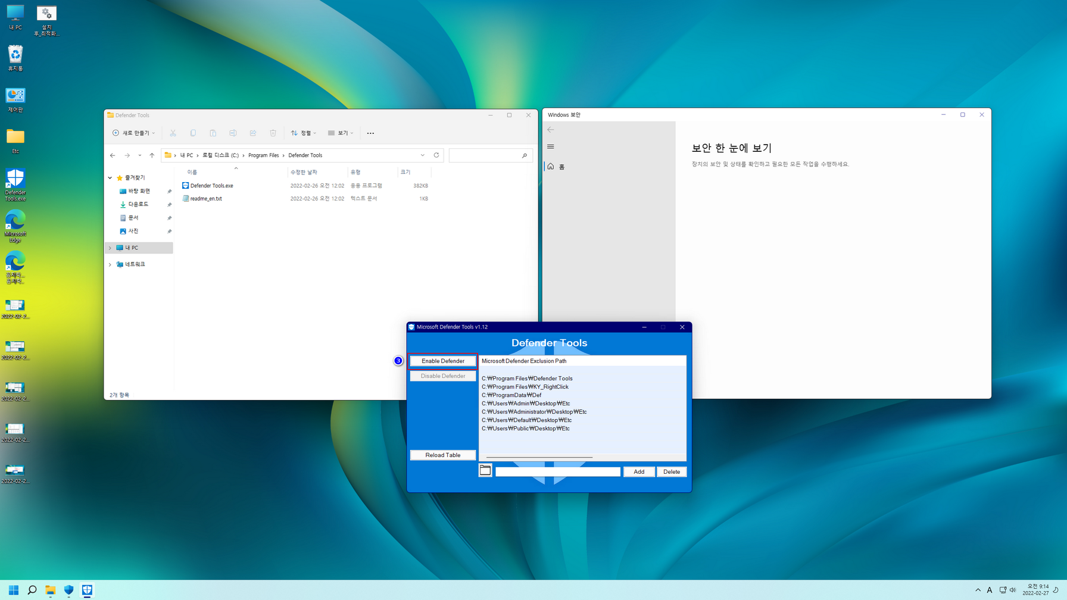Viewport: 1067px width, 600px height.
Task: Click the Explorer Forward arrow
Action: [x=127, y=155]
